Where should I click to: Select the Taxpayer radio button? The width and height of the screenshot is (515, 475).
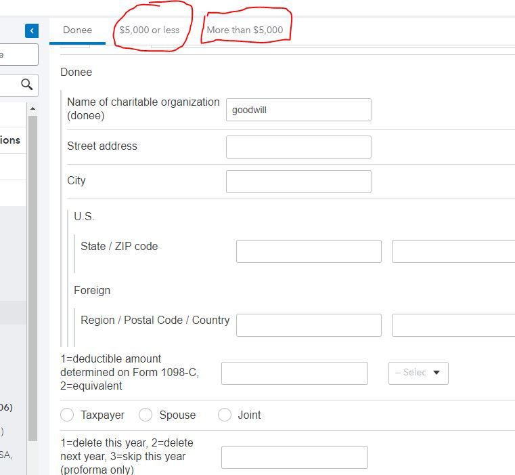(x=67, y=415)
